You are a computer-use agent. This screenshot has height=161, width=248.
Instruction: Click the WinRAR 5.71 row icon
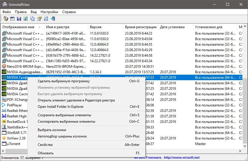coord(4,133)
